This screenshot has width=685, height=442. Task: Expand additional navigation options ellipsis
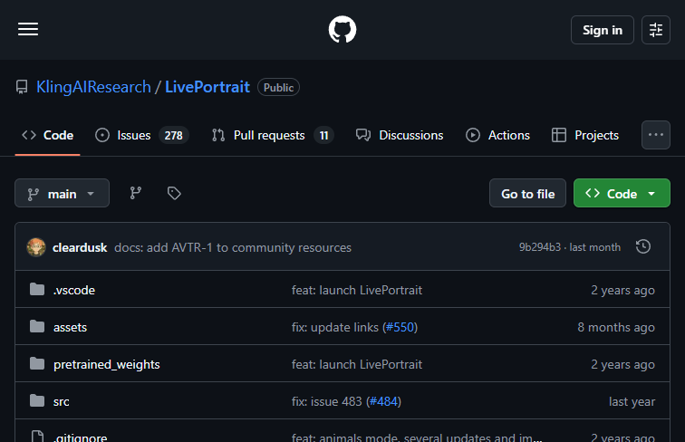[x=655, y=135]
